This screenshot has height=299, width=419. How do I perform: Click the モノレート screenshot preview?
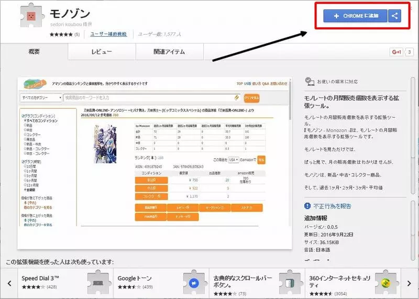[x=155, y=163]
